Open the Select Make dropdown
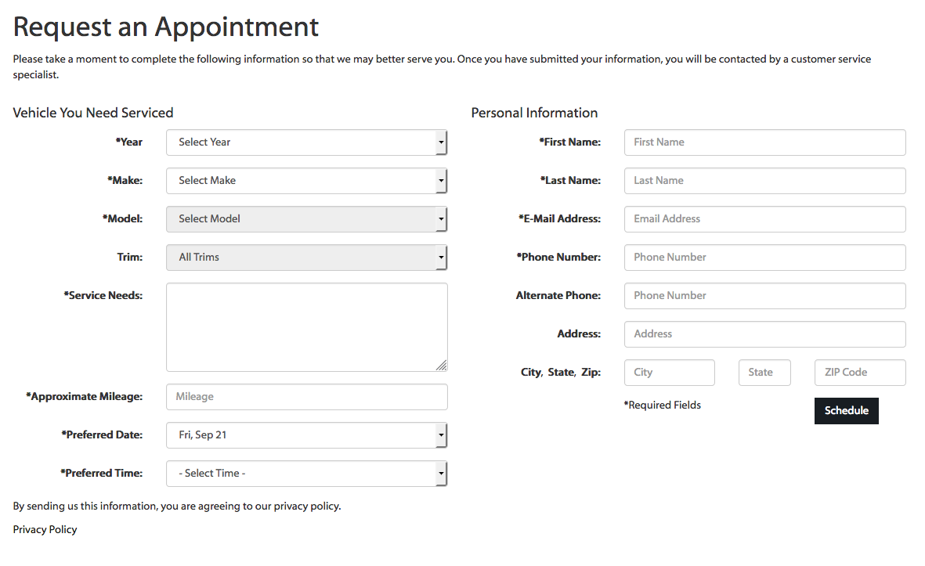The image size is (925, 566). 306,181
